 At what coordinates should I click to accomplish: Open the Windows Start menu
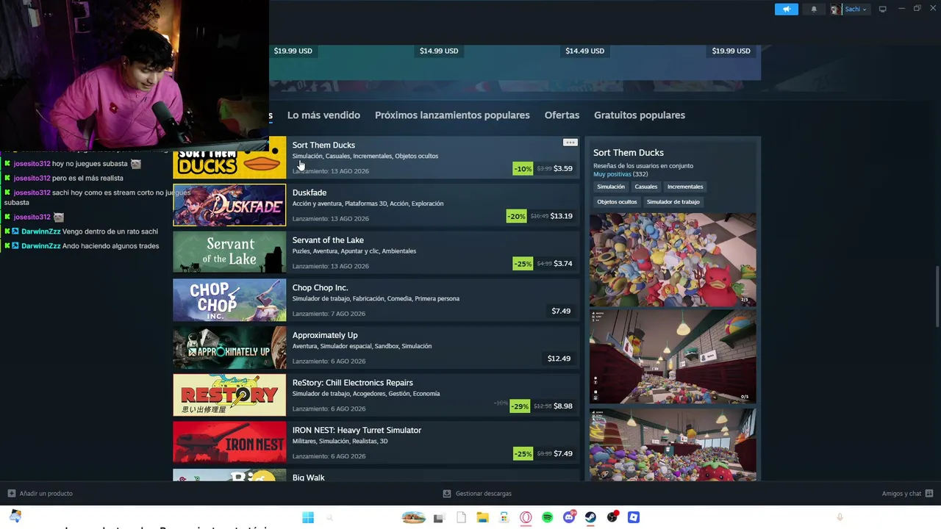(x=308, y=517)
